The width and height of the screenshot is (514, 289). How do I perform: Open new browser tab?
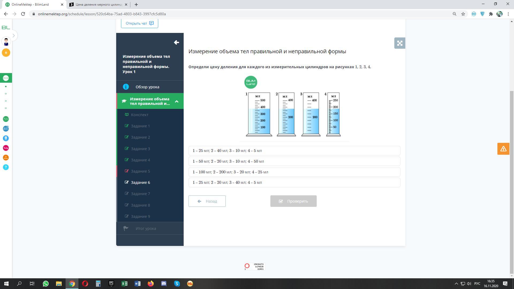pyautogui.click(x=136, y=5)
